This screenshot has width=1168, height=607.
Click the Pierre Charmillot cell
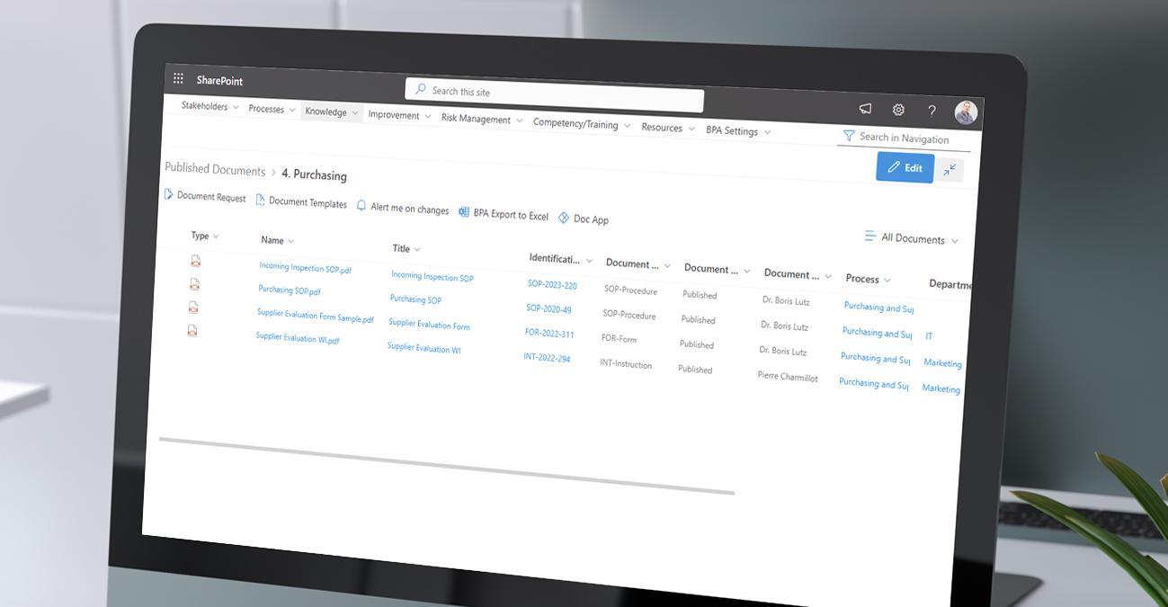[x=788, y=377]
